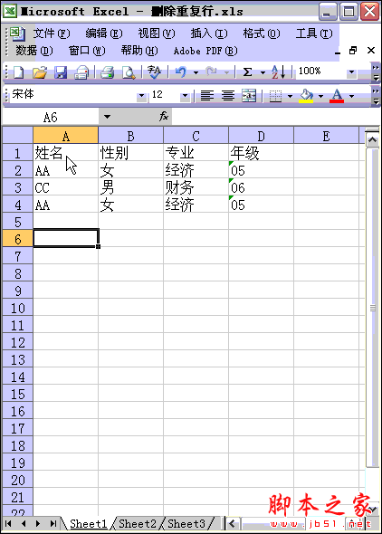
Task: Click the Open file folder icon
Action: [x=40, y=72]
